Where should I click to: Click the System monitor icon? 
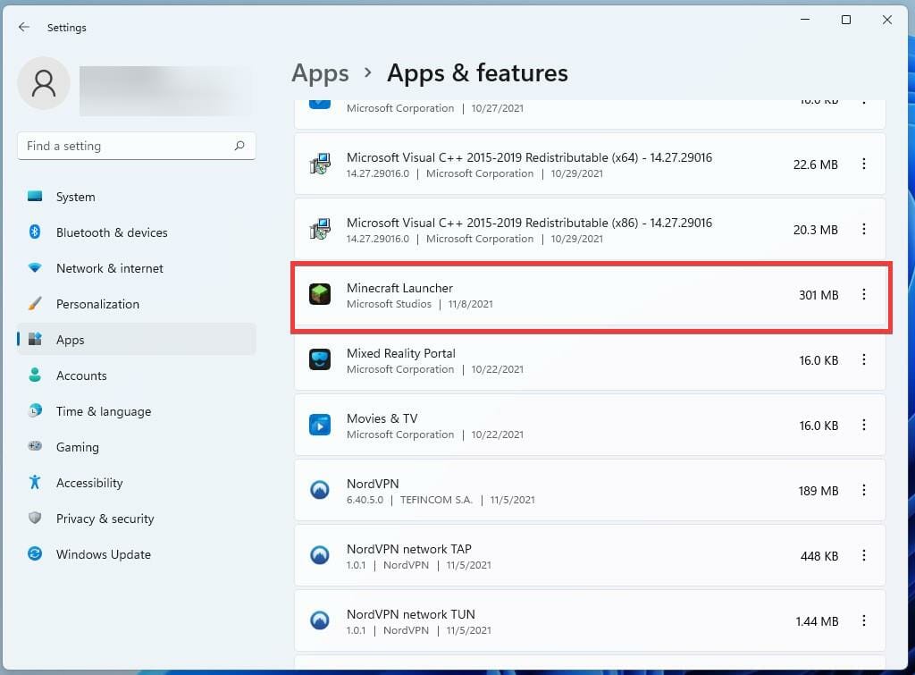[x=35, y=196]
